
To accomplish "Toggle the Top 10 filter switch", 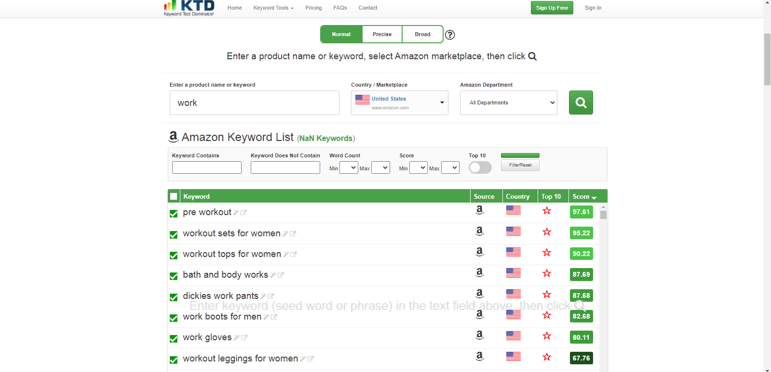I will (480, 167).
